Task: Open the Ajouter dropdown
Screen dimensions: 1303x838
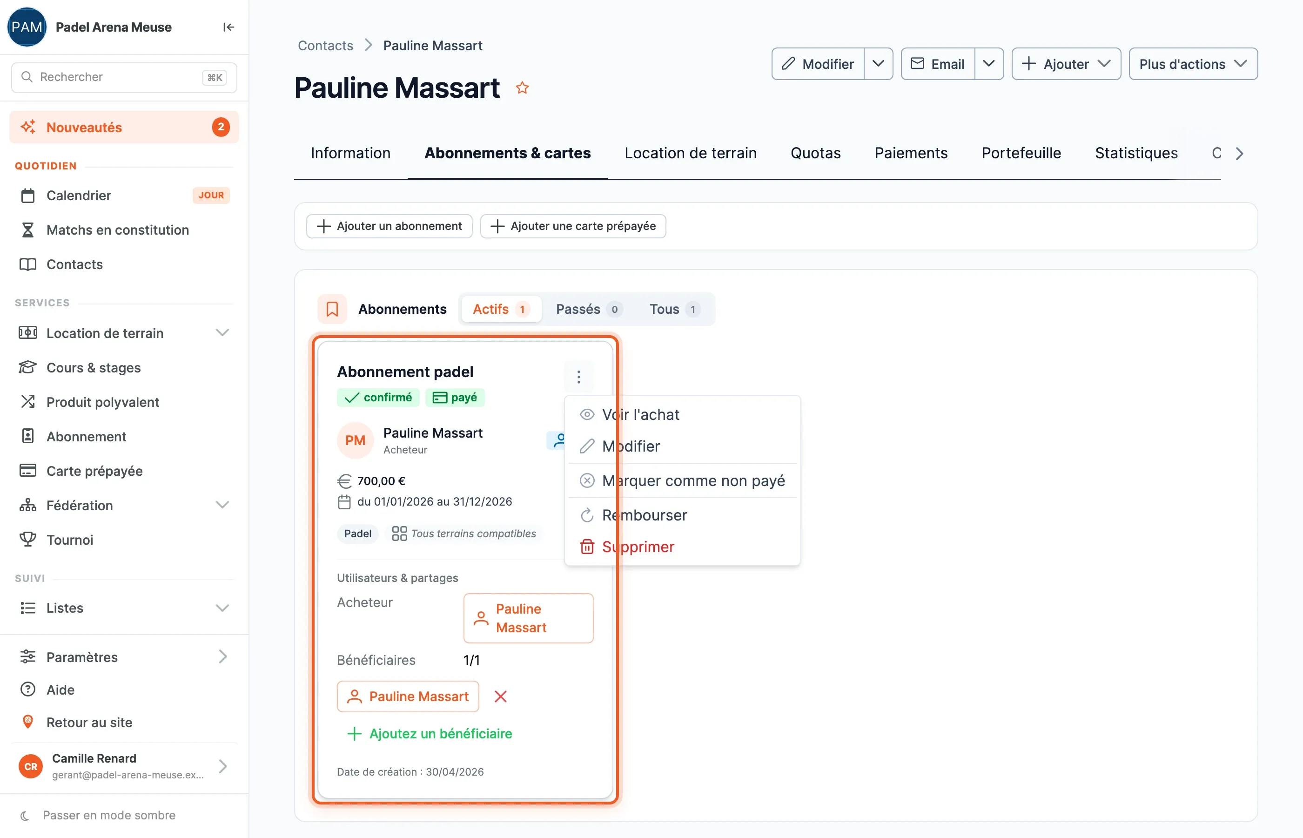Action: [1066, 64]
